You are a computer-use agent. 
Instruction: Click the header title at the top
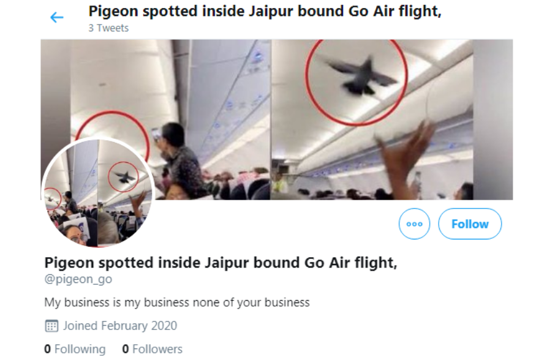click(265, 11)
